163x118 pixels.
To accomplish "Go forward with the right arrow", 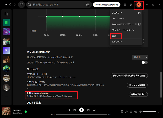I will tap(15, 5).
